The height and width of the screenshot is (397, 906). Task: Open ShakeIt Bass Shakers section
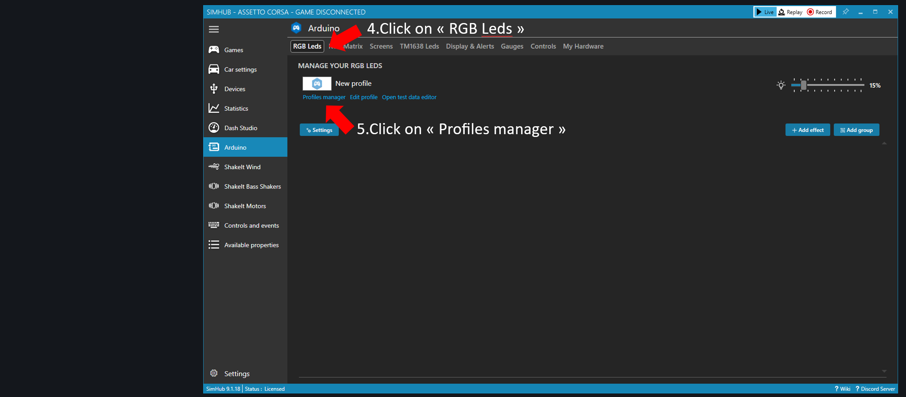coord(252,186)
